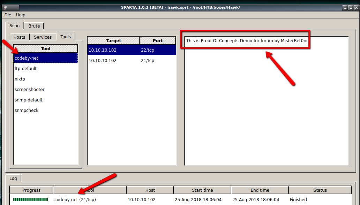The image size is (360, 205).
Task: Open the Help menu
Action: (21, 15)
